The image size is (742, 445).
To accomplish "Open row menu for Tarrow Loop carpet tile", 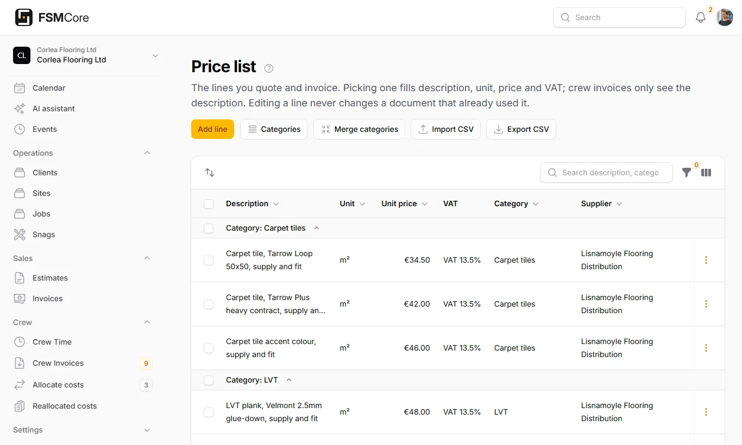I will pyautogui.click(x=706, y=260).
